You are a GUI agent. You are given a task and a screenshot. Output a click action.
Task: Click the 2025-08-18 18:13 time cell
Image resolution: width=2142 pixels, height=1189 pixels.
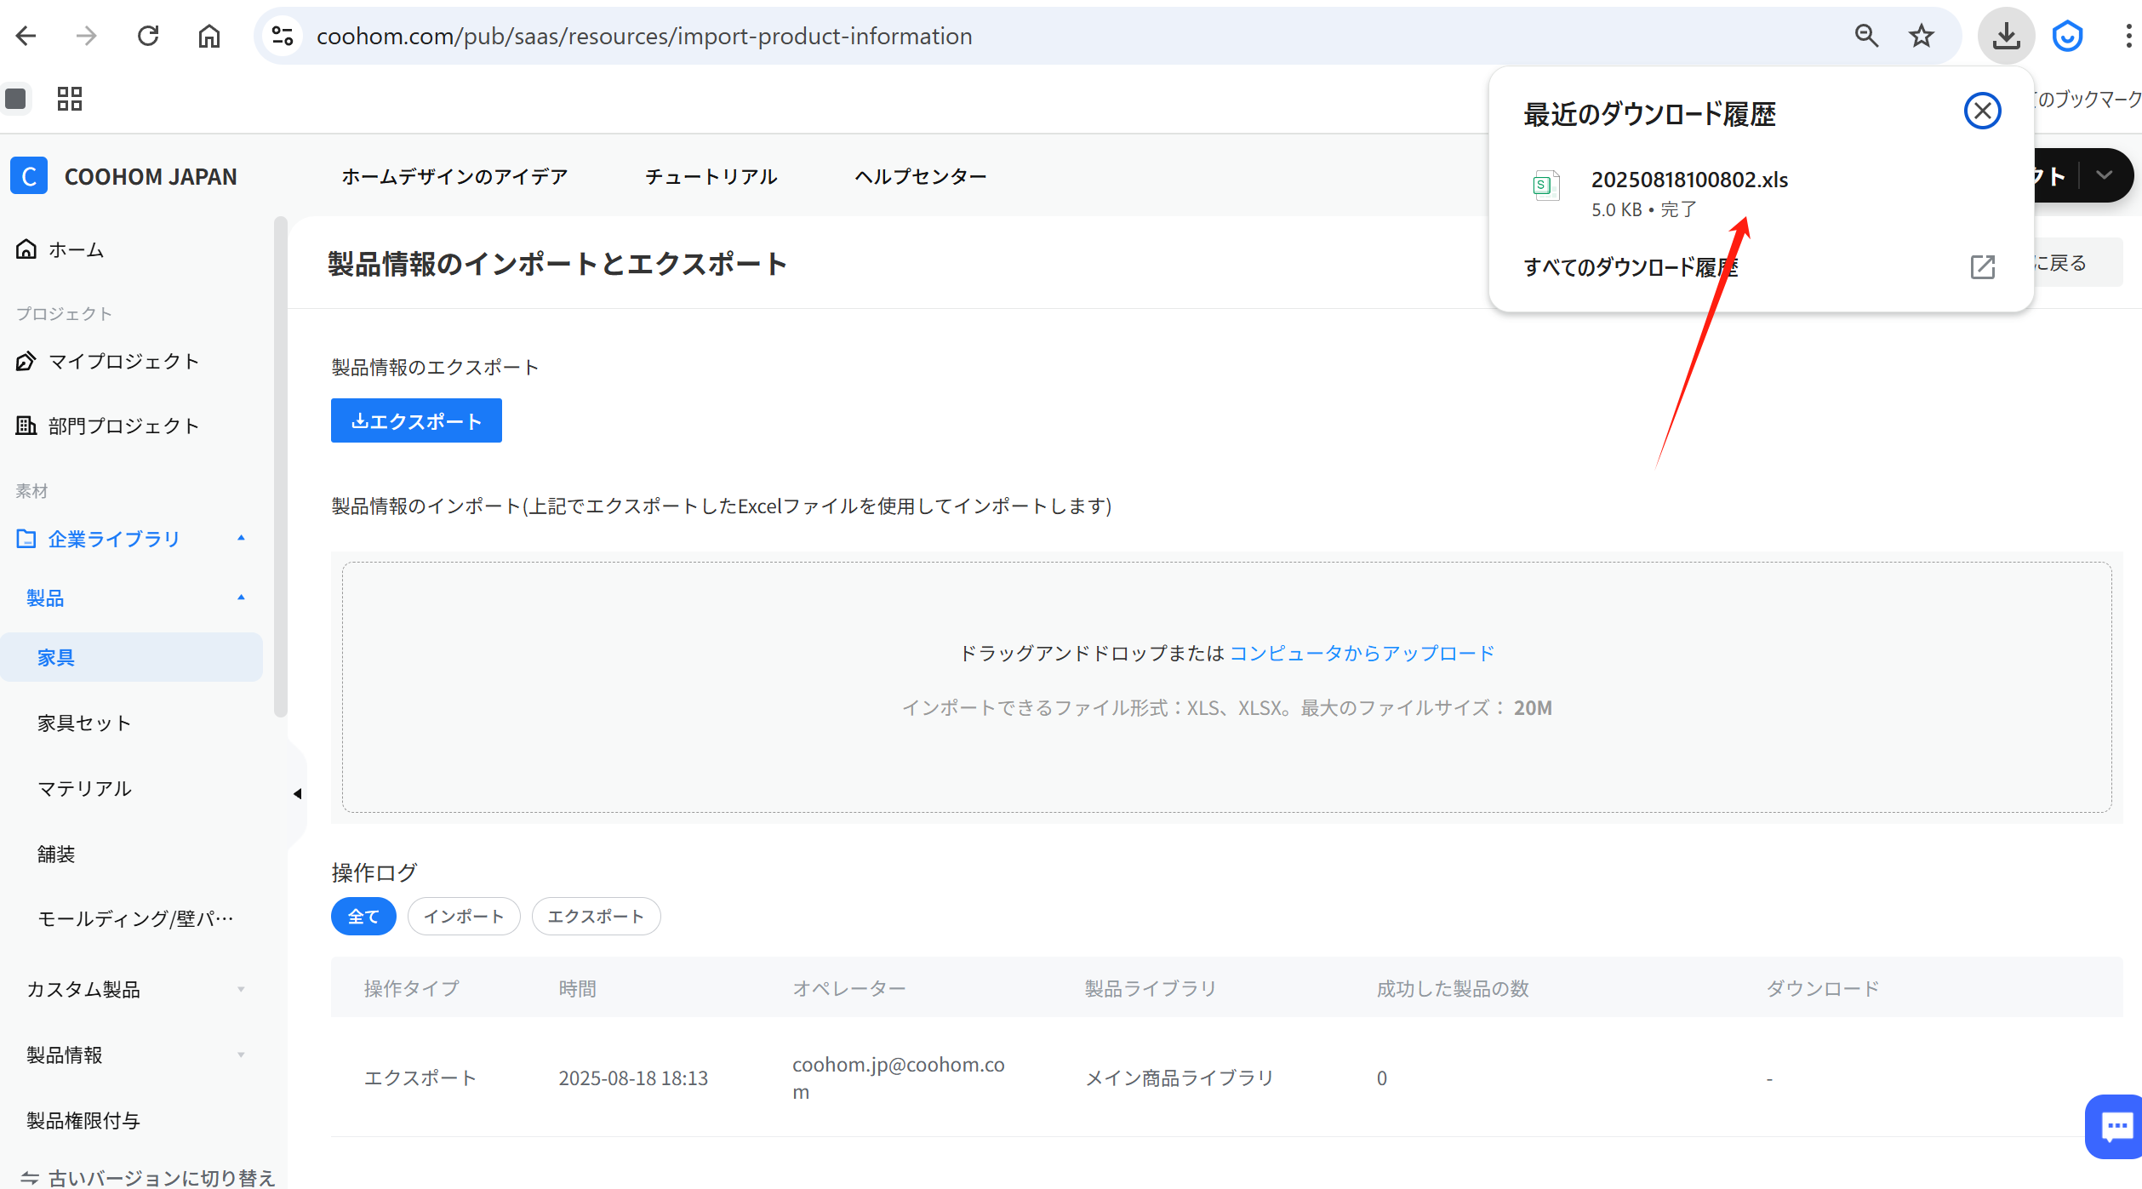633,1078
